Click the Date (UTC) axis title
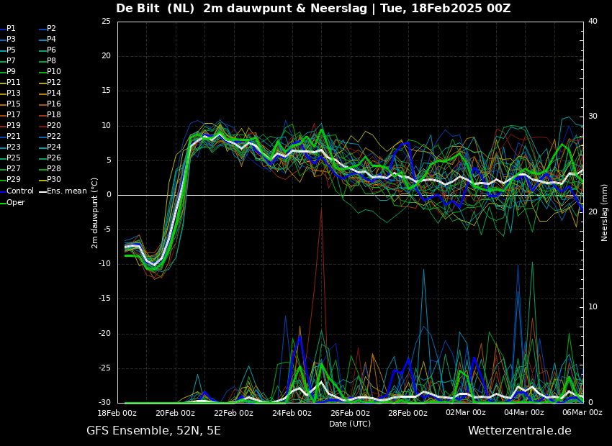The height and width of the screenshot is (446, 612). pos(350,424)
